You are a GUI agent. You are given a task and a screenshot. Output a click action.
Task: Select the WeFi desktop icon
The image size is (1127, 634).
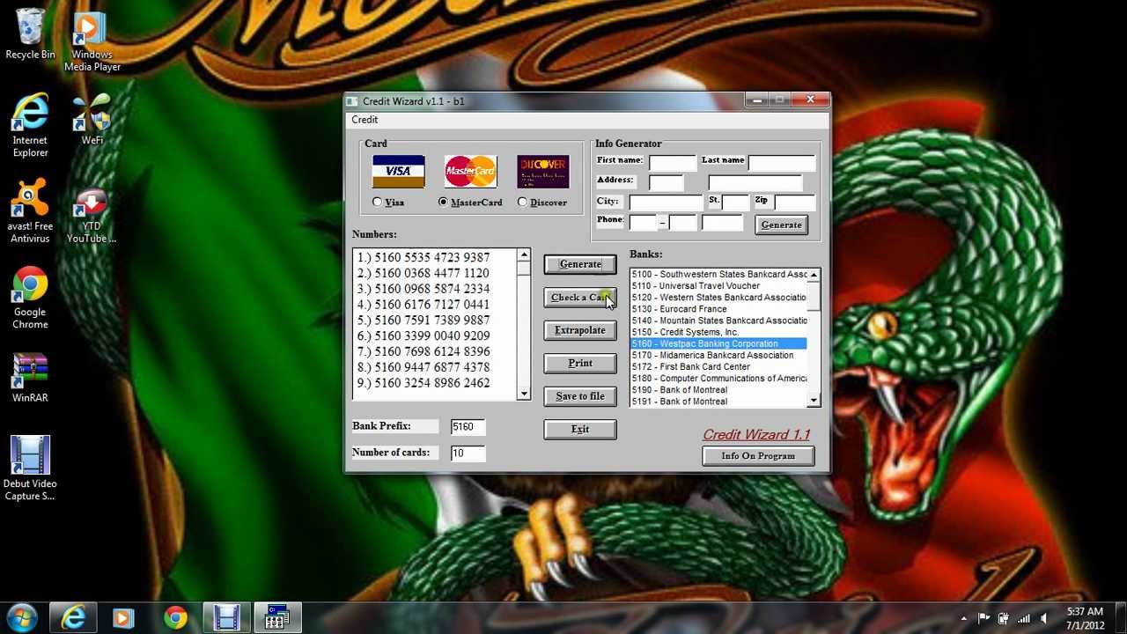pyautogui.click(x=92, y=120)
